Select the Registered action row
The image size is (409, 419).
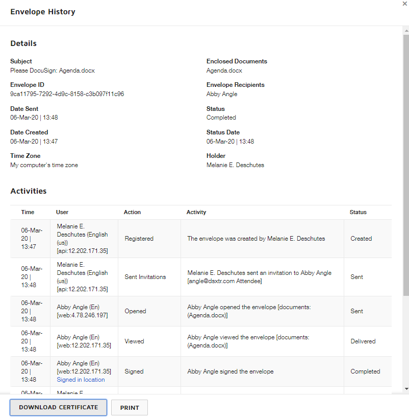[139, 239]
